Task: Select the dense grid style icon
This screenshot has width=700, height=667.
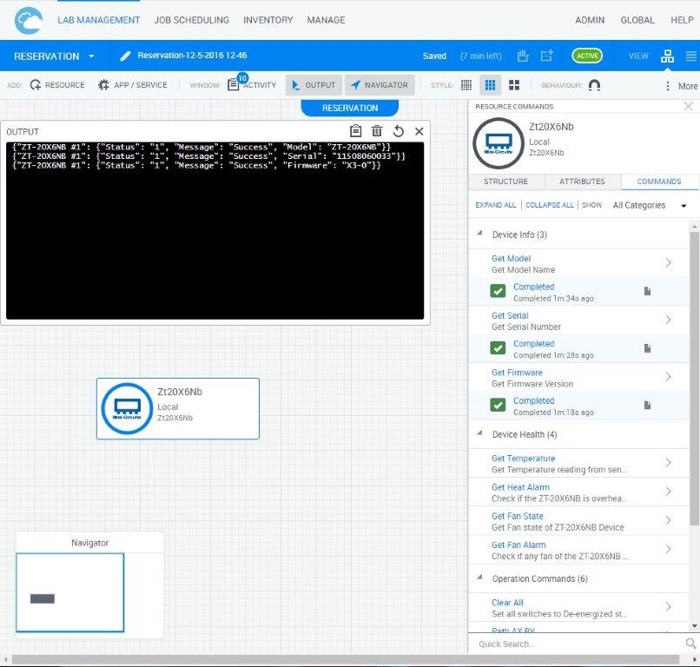Action: pos(466,85)
